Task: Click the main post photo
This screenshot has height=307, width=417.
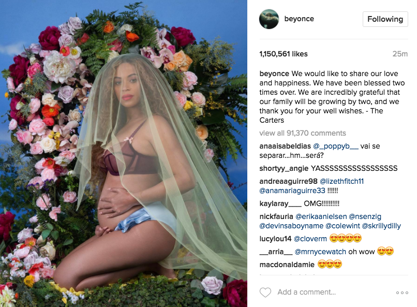Action: [x=124, y=153]
